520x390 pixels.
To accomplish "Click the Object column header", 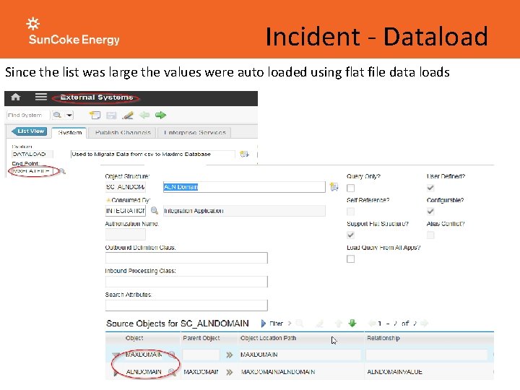I will pos(134,338).
